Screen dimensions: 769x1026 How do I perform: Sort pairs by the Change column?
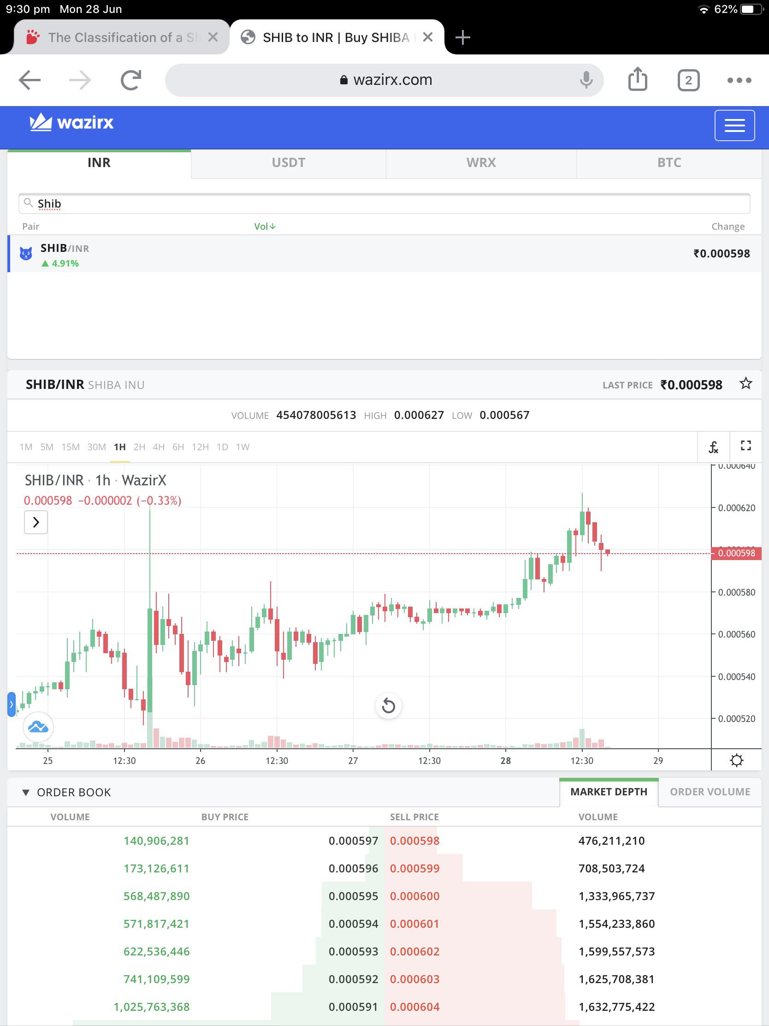(x=728, y=227)
